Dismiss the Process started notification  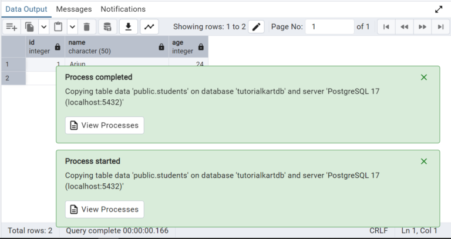coord(424,161)
